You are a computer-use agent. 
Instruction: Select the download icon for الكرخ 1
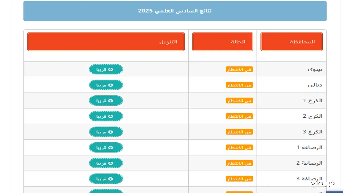(110, 101)
